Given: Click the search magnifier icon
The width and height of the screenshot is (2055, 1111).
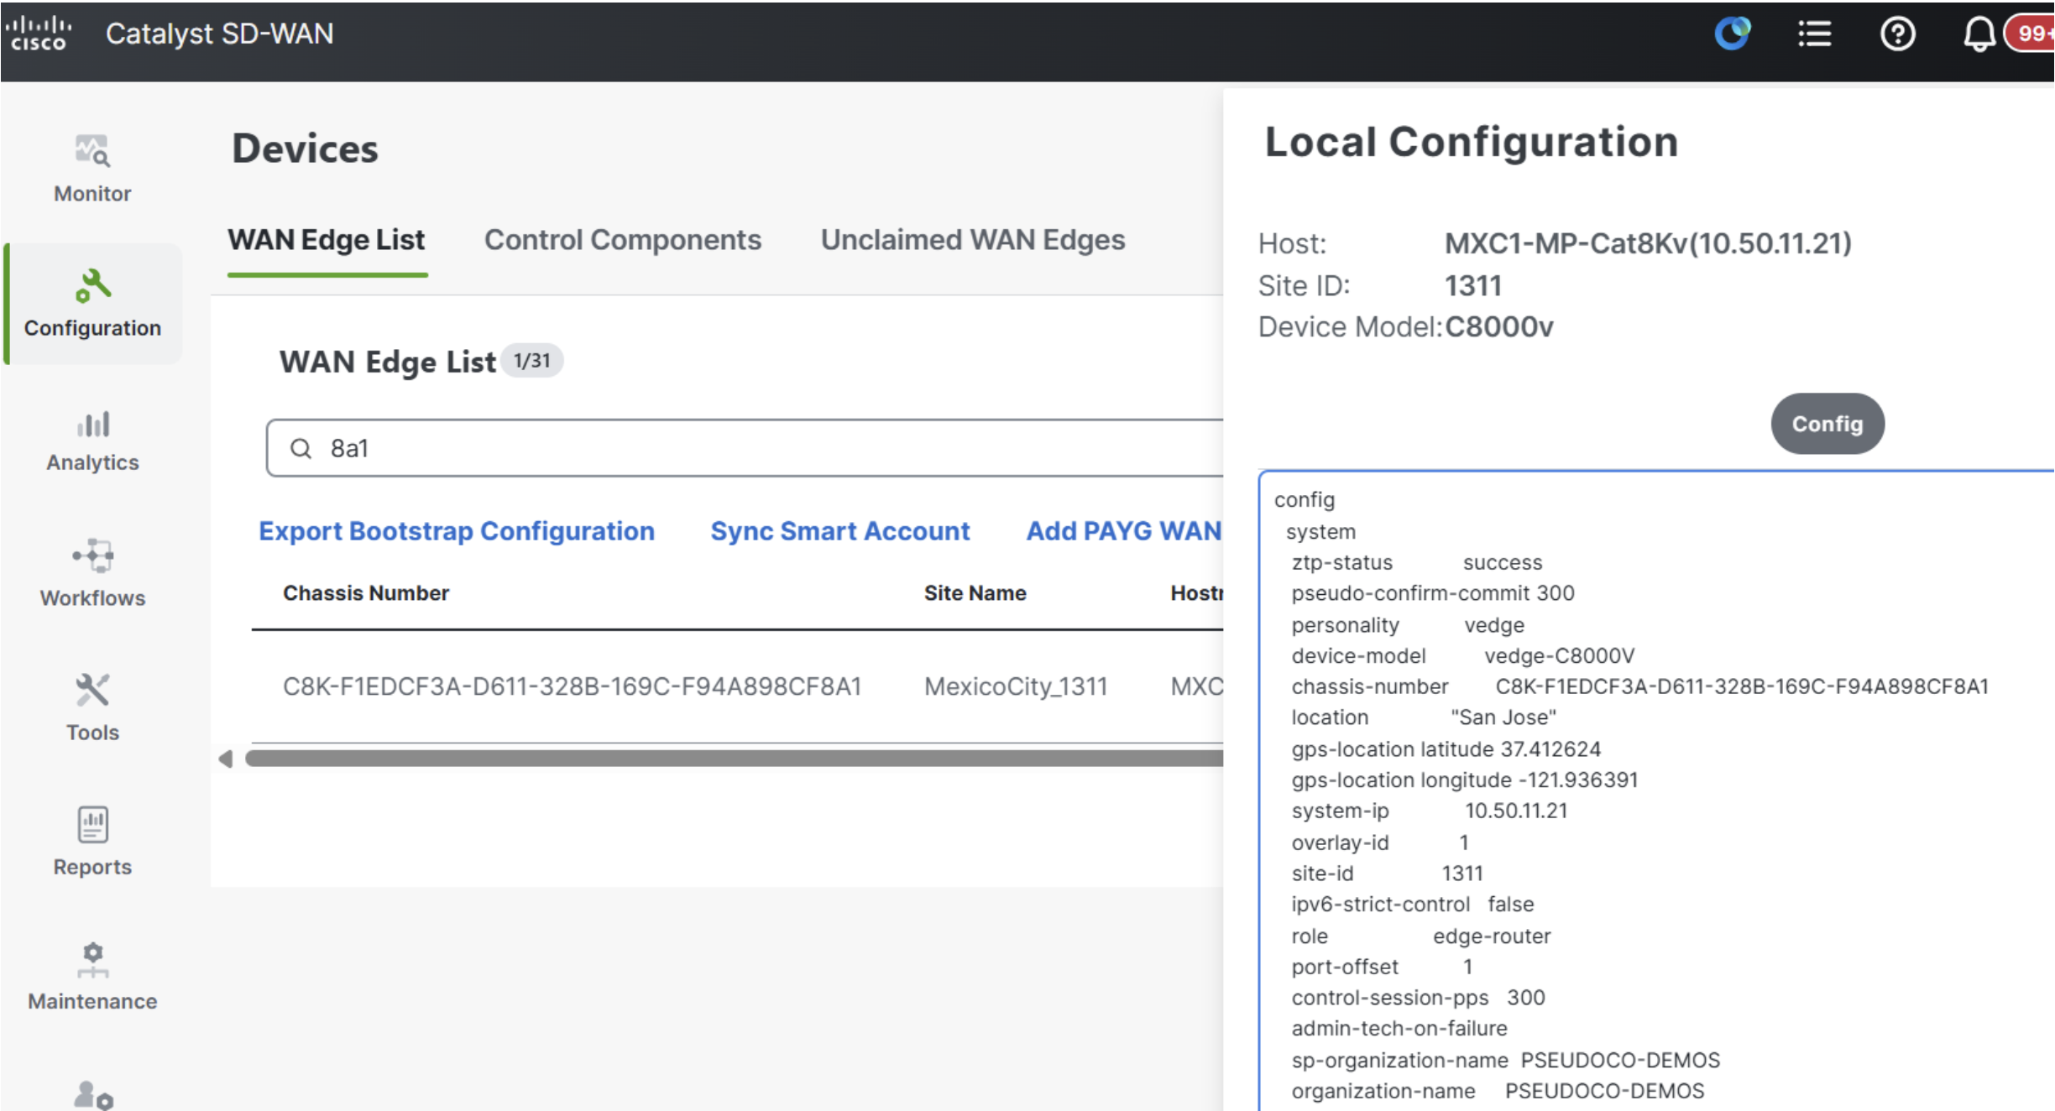Looking at the screenshot, I should pyautogui.click(x=301, y=448).
